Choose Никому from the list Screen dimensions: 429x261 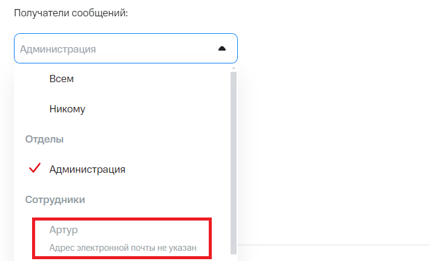pos(67,109)
